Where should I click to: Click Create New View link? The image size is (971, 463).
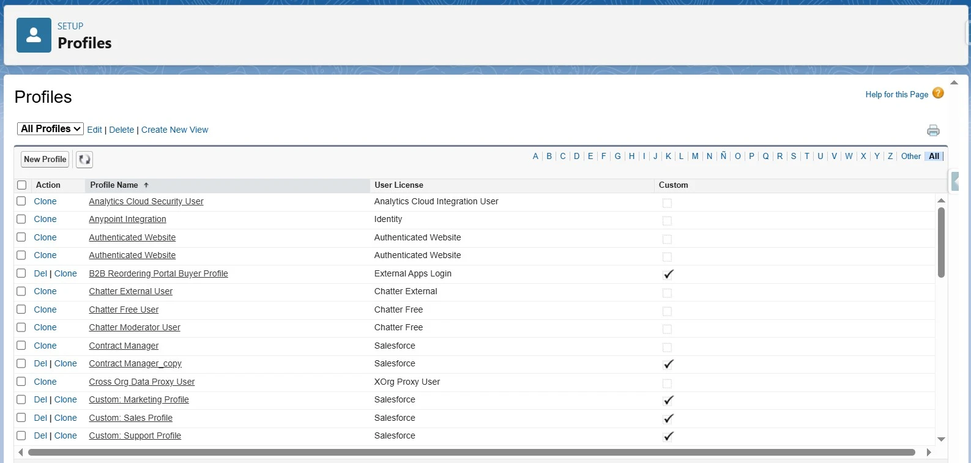[x=174, y=130]
